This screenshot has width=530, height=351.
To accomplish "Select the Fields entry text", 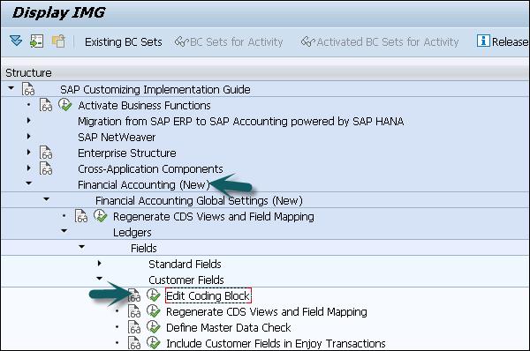I will 144,248.
